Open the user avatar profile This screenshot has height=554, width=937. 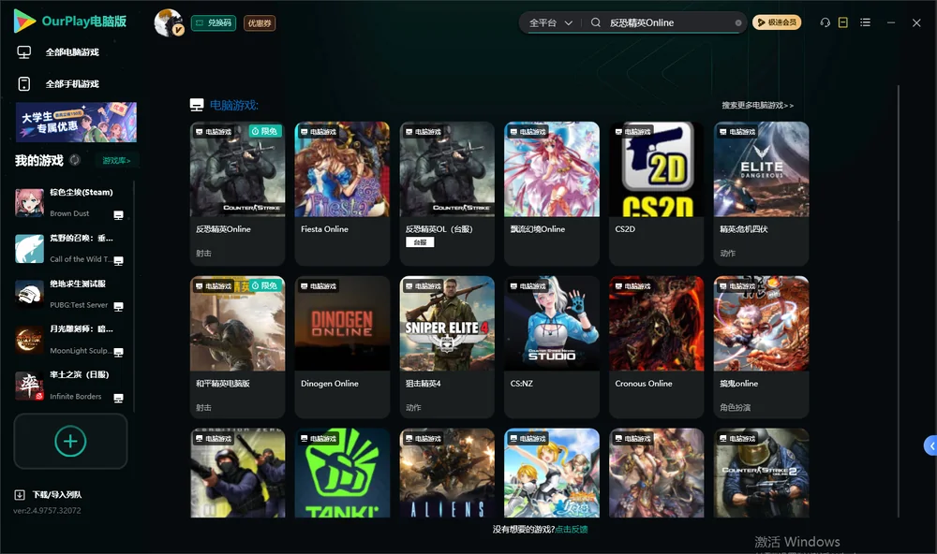point(168,22)
